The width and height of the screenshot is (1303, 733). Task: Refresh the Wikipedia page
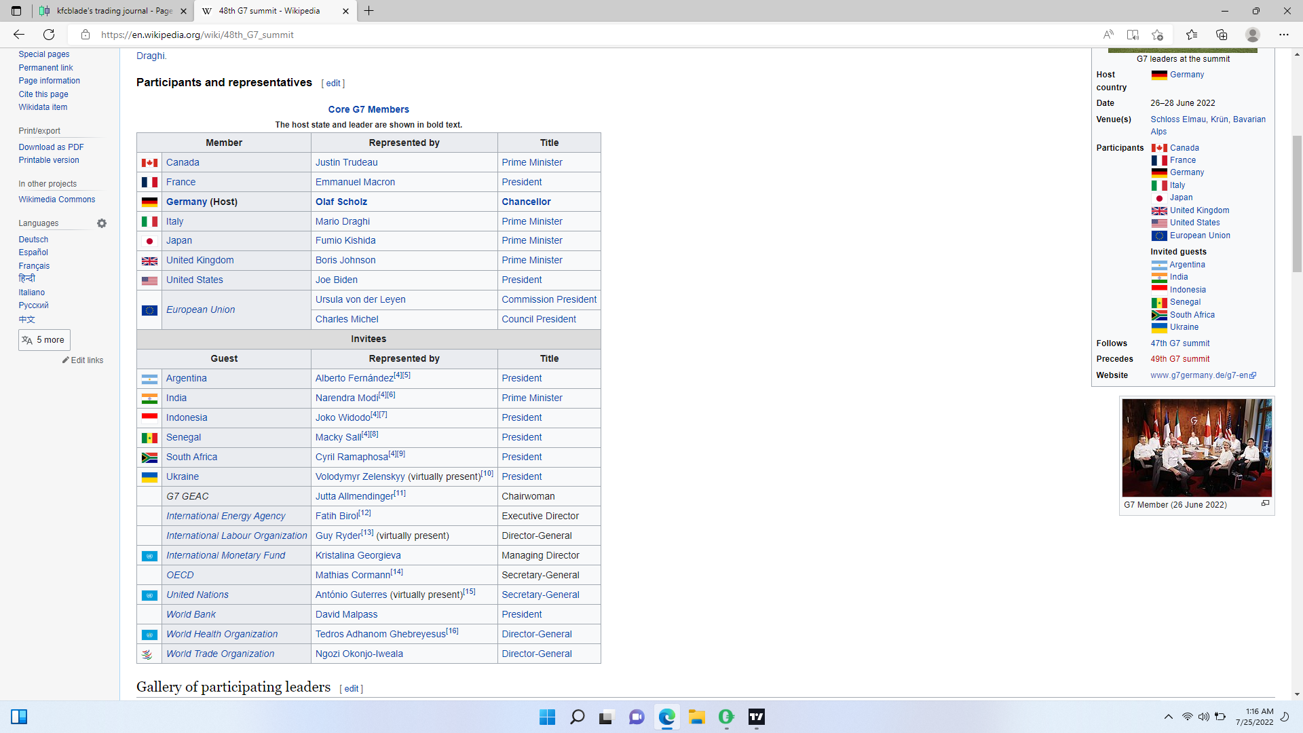49,35
